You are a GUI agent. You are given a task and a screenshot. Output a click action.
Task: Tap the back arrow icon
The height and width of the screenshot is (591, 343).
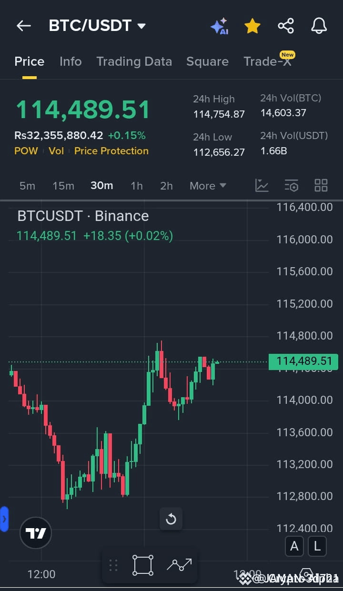click(23, 26)
